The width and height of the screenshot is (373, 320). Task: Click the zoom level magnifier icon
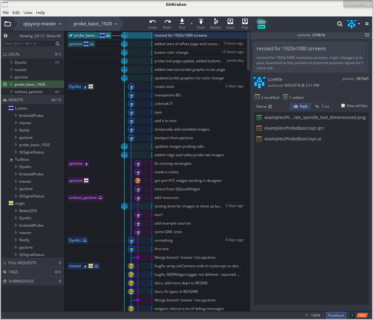[307, 315]
